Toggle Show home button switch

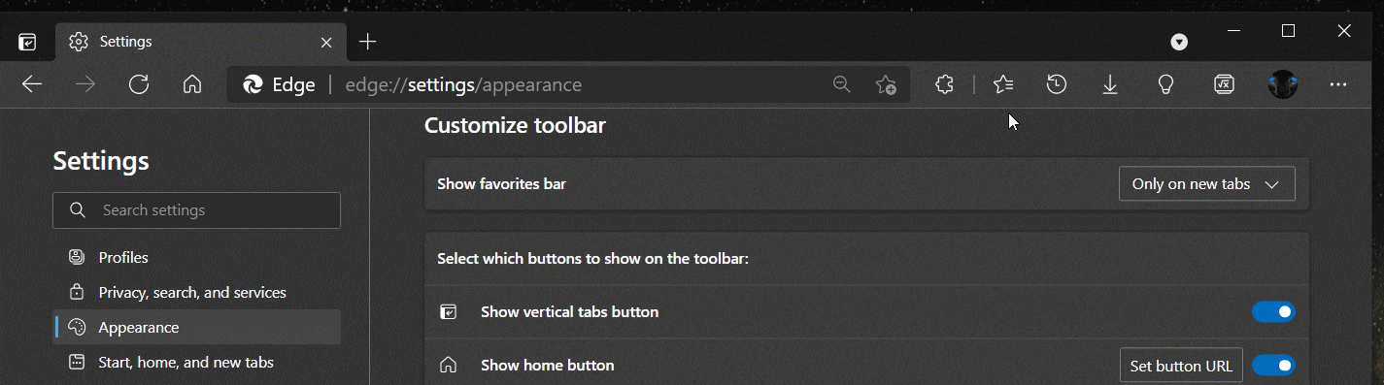[x=1273, y=366]
